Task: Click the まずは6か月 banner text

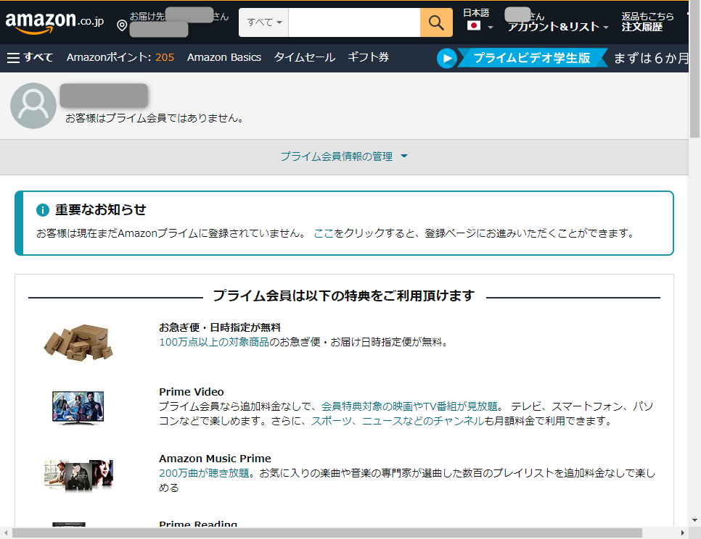Action: (651, 58)
